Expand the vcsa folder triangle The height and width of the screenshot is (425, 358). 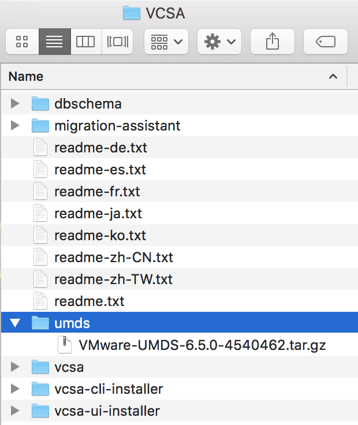[x=16, y=367]
